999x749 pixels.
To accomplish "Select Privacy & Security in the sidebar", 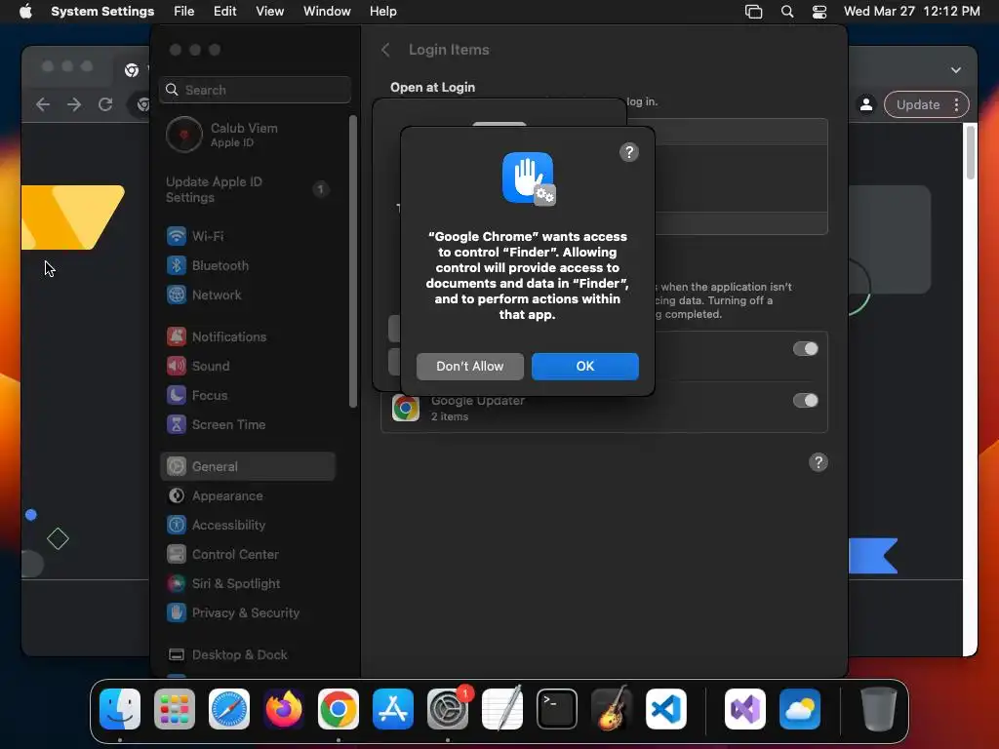I will coord(249,613).
